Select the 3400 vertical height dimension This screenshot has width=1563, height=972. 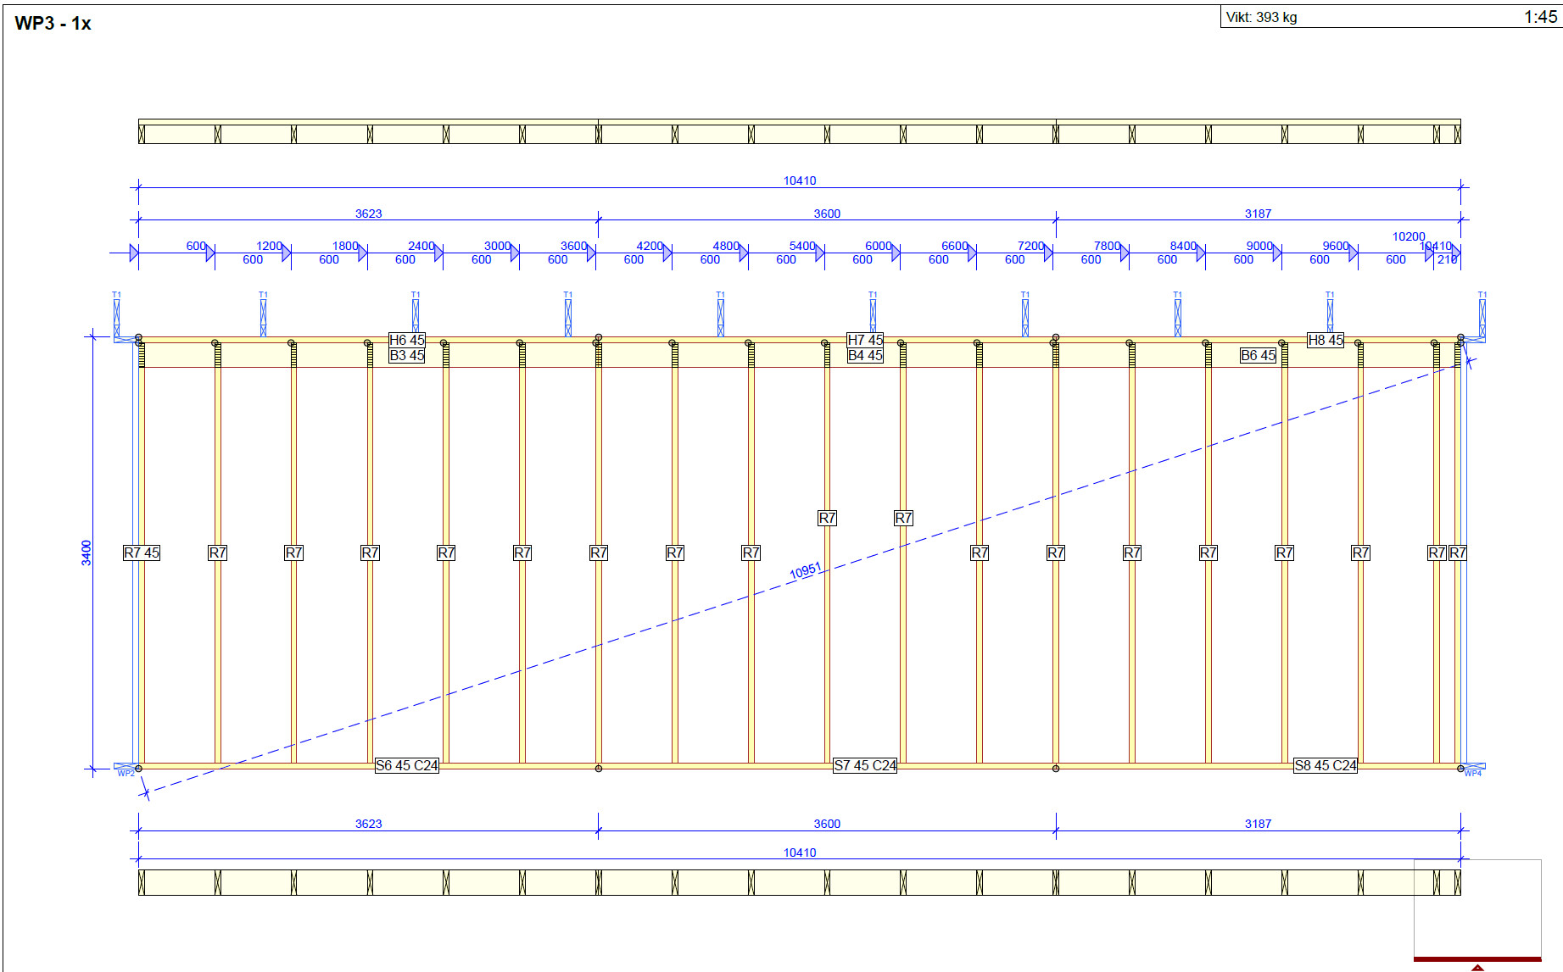tap(87, 553)
